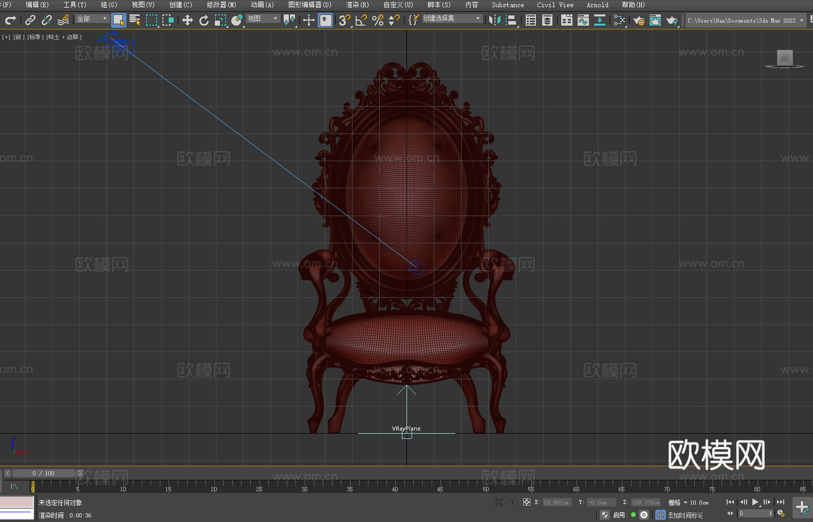Open Select by Name list
The height and width of the screenshot is (522, 813).
[x=135, y=20]
